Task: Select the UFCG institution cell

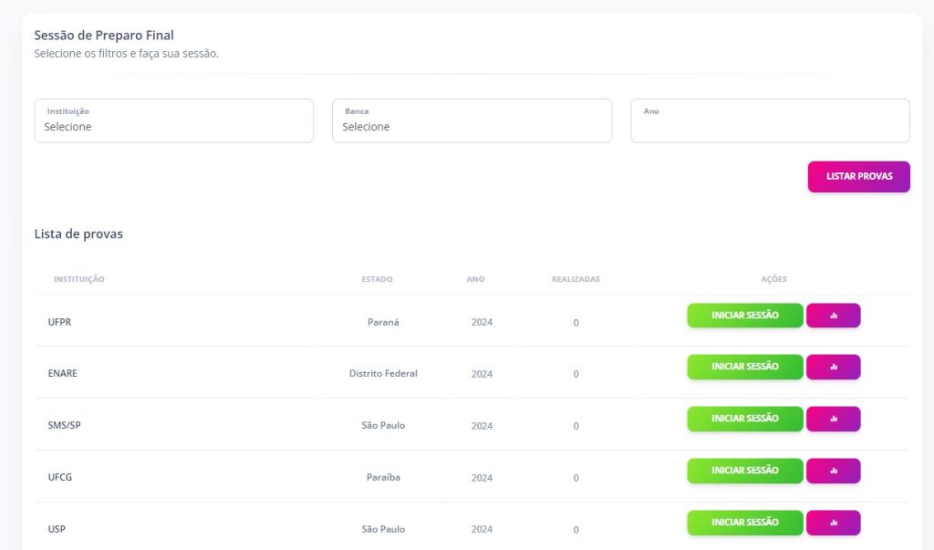Action: tap(59, 477)
